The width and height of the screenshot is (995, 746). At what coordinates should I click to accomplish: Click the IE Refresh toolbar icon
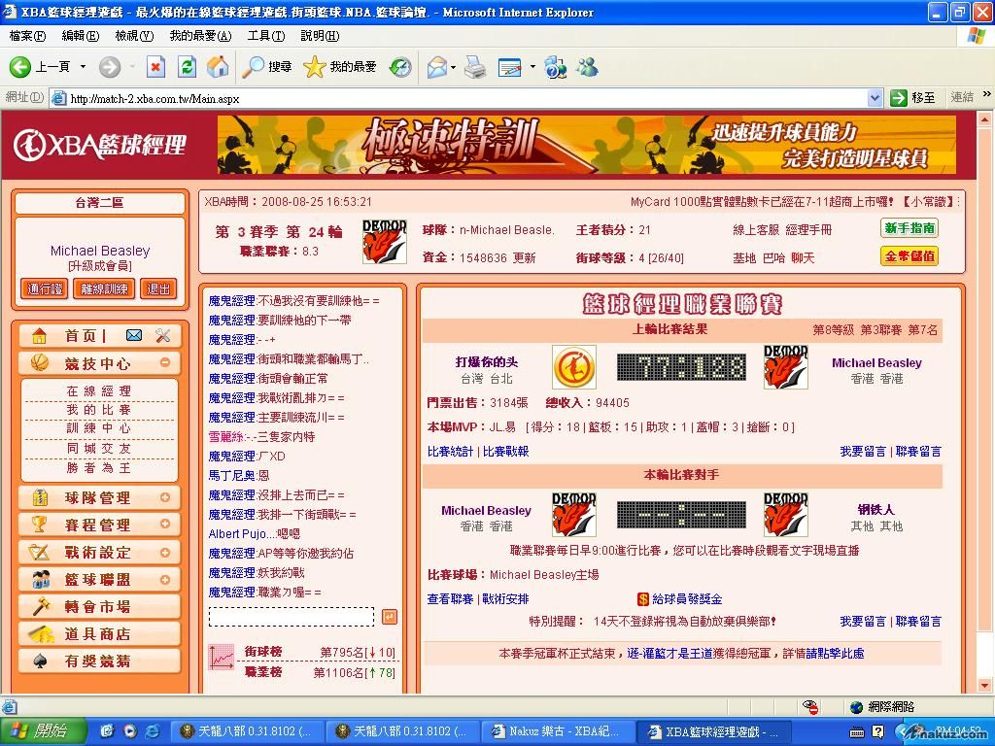pyautogui.click(x=187, y=66)
